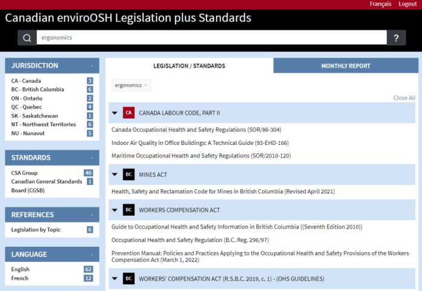Click Workers' Compensation Act OHS Guidelines heading
This screenshot has width=422, height=291.
pyautogui.click(x=231, y=279)
